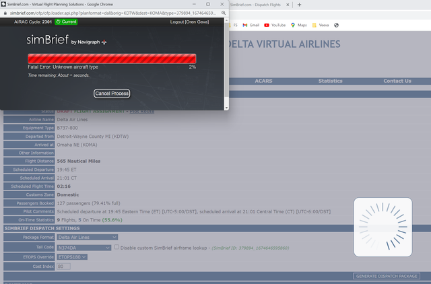Click the 2% progress percentage label
This screenshot has height=284, width=431.
(x=193, y=67)
